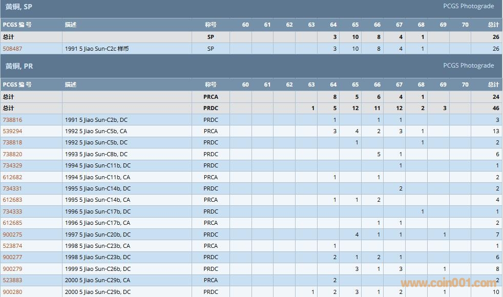Select PCGS number 738818 link
Image resolution: width=503 pixels, height=297 pixels.
click(13, 142)
